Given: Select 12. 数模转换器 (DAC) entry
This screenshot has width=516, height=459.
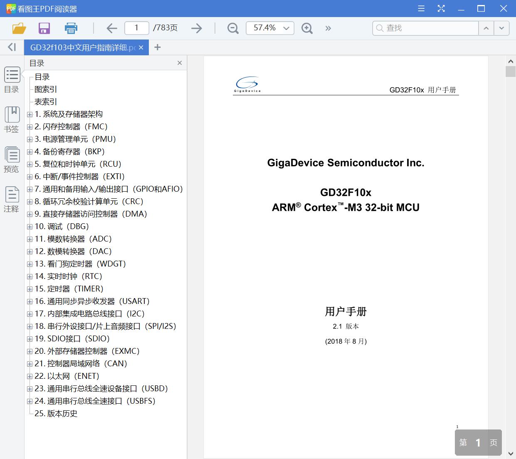Looking at the screenshot, I should 73,252.
